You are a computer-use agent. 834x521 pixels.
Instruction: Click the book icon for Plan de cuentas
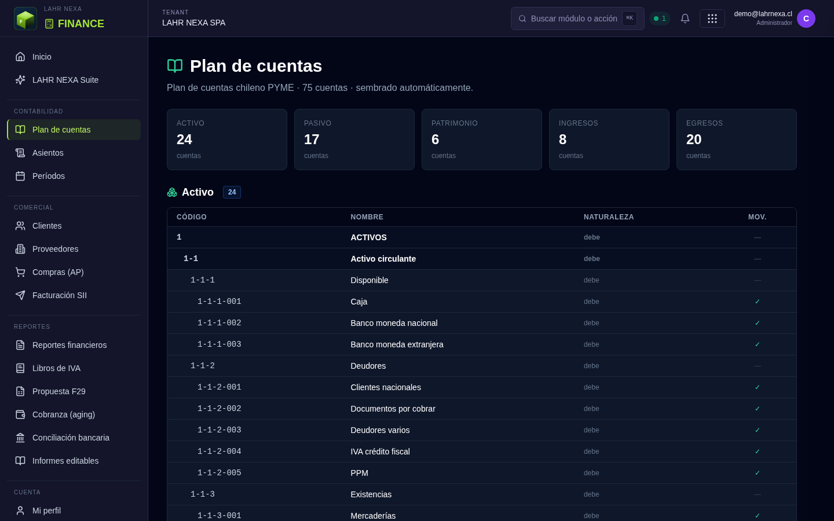click(x=20, y=130)
